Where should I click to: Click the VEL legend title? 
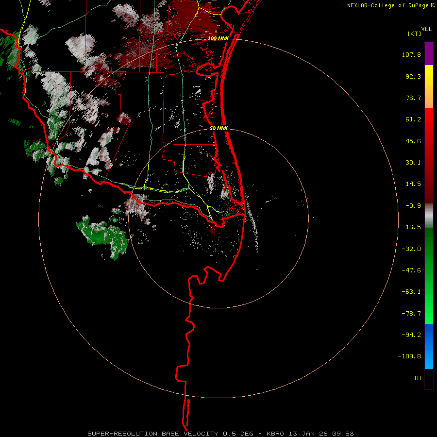coord(426,29)
